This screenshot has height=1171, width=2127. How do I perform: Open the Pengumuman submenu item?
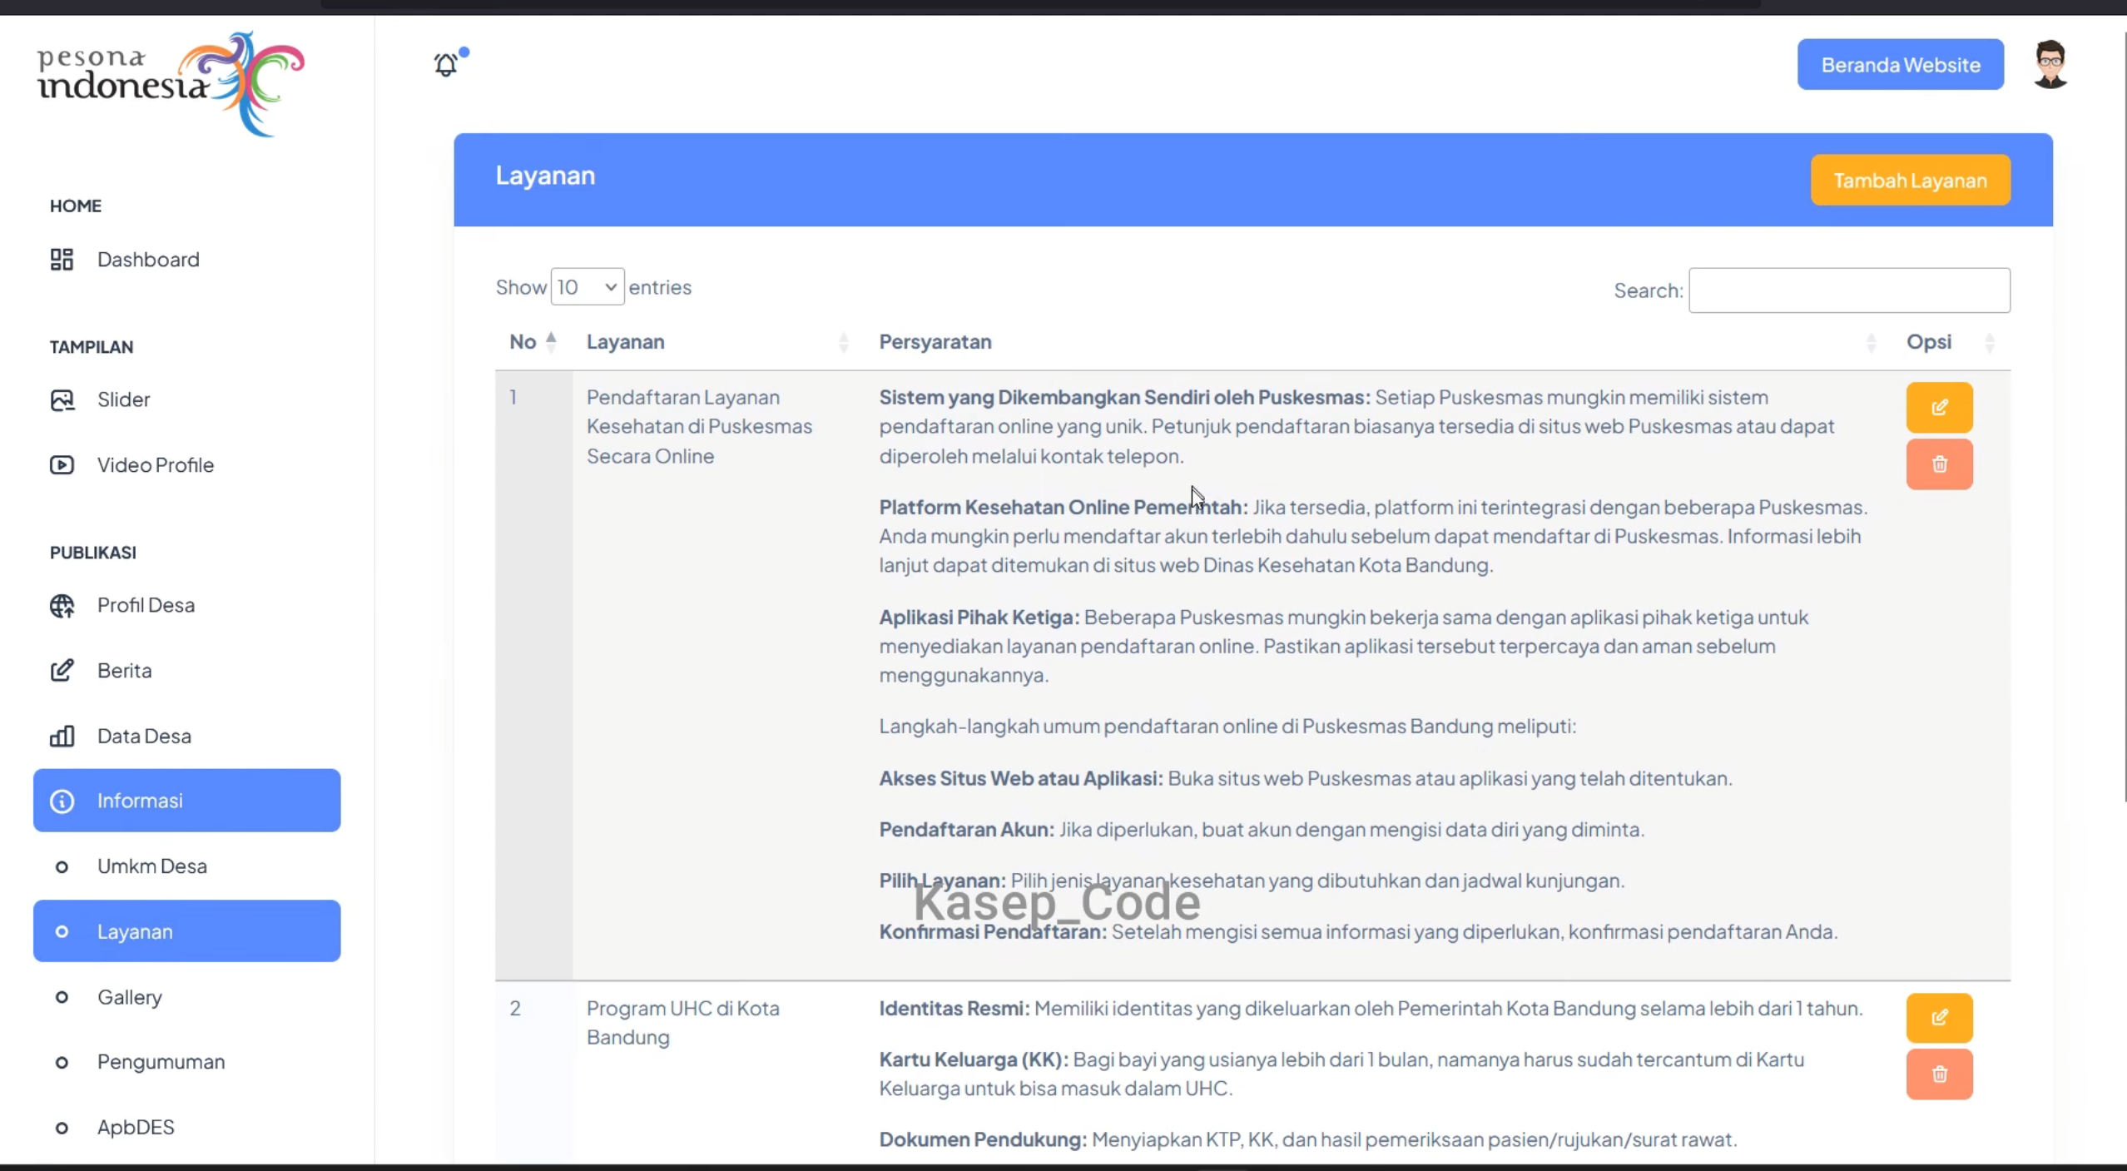click(x=187, y=1062)
